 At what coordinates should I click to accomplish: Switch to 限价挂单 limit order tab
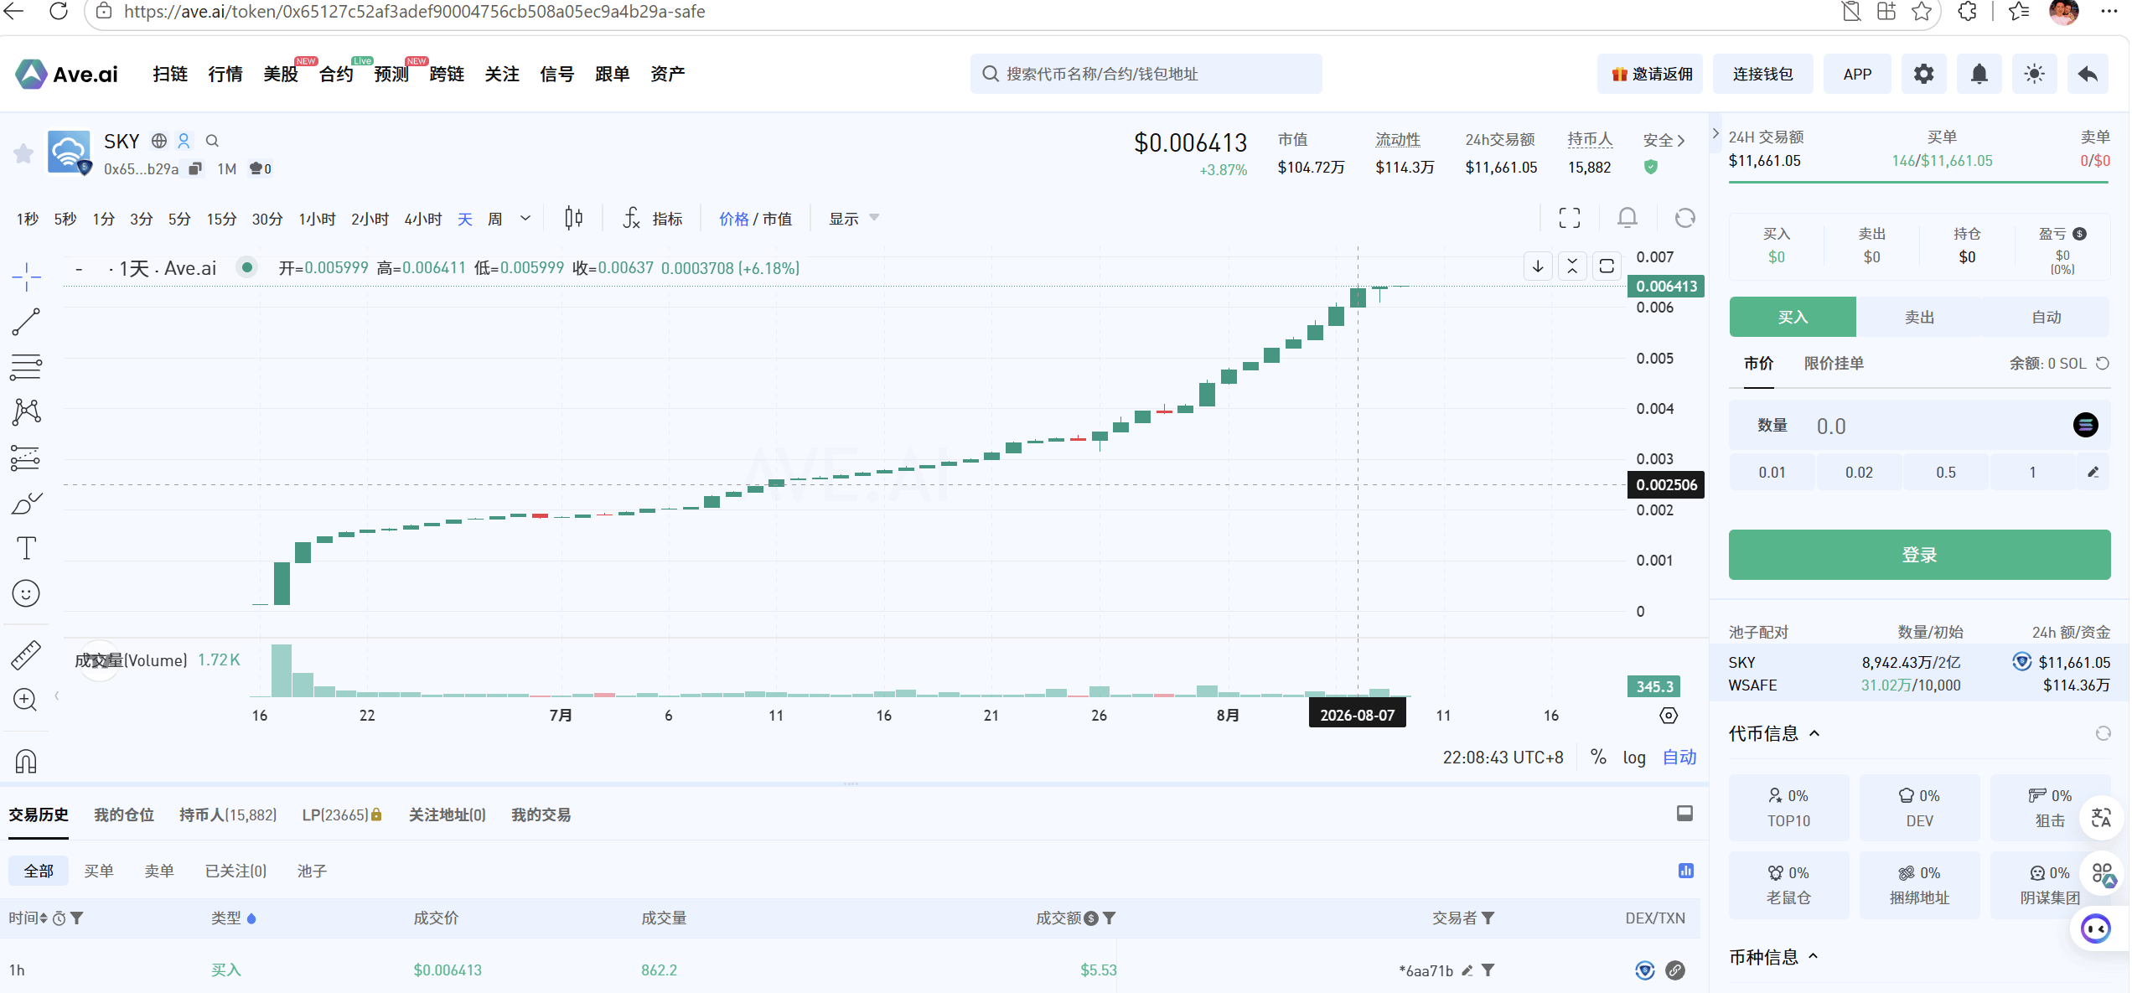[1834, 364]
